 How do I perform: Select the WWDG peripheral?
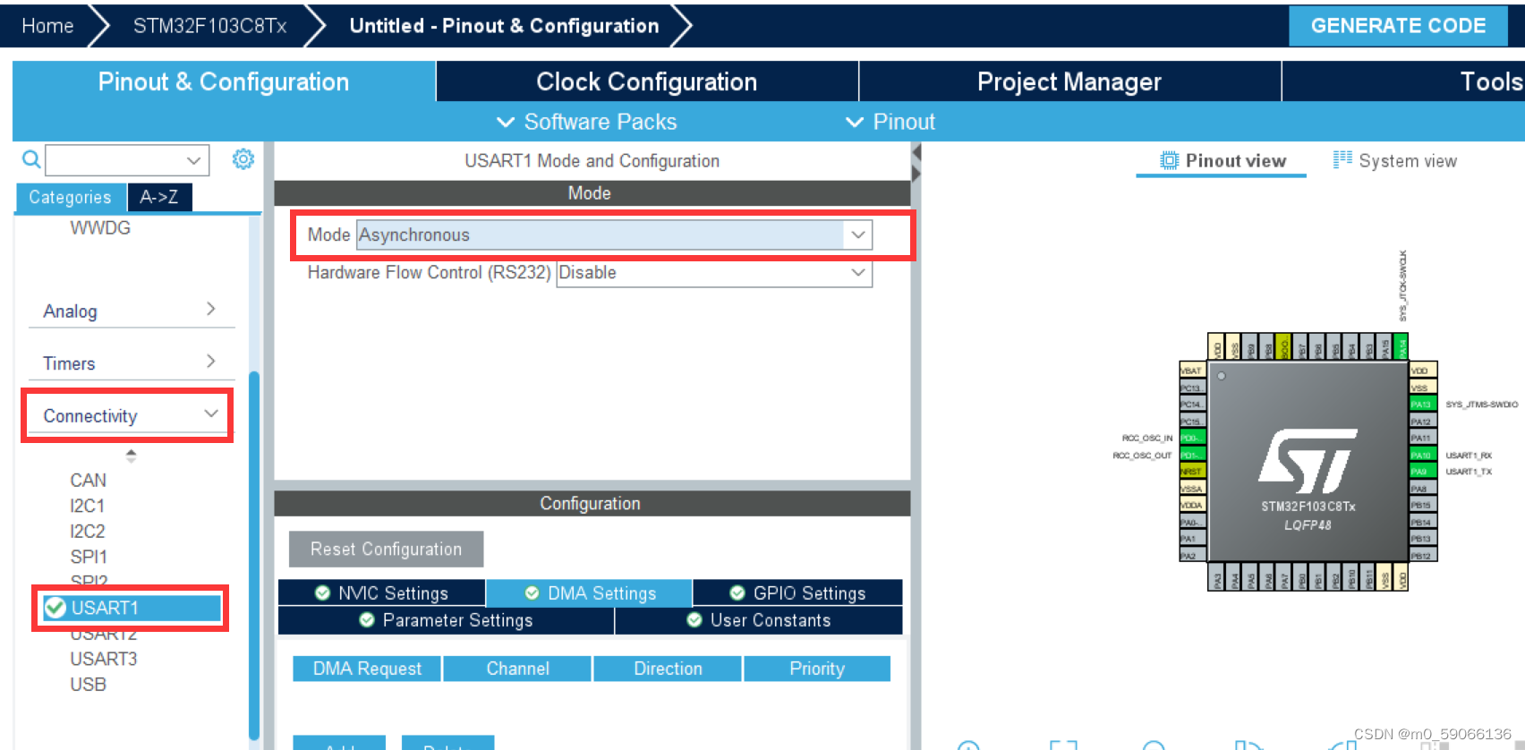[x=100, y=227]
